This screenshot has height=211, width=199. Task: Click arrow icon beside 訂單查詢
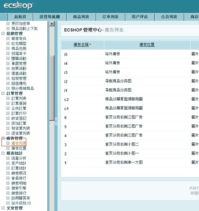pyautogui.click(x=8, y=103)
